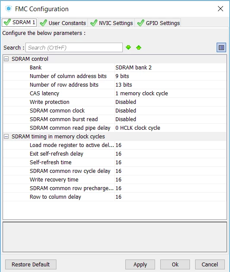Screen dimensions: 230x272
Task: Collapse the SDRAM control section
Action: (6, 59)
